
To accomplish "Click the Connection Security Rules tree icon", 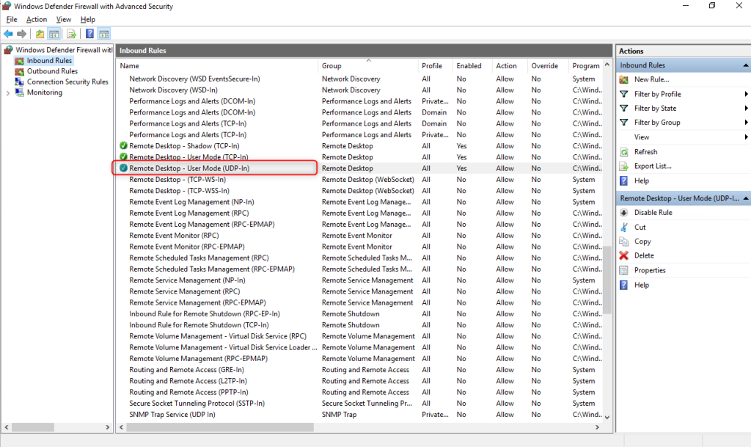I will [19, 82].
